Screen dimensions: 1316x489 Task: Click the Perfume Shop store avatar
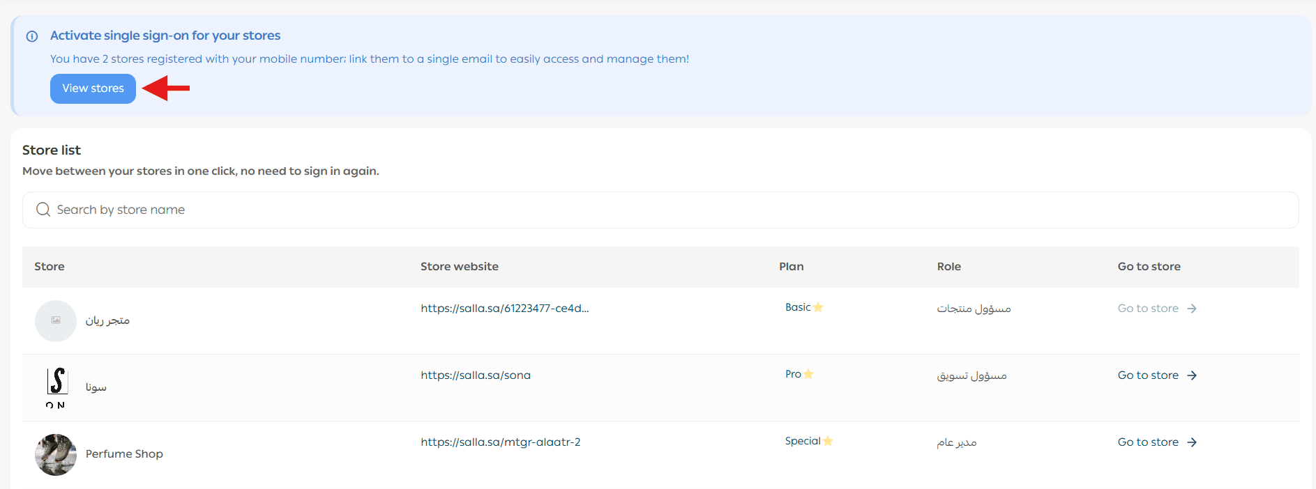pyautogui.click(x=56, y=454)
